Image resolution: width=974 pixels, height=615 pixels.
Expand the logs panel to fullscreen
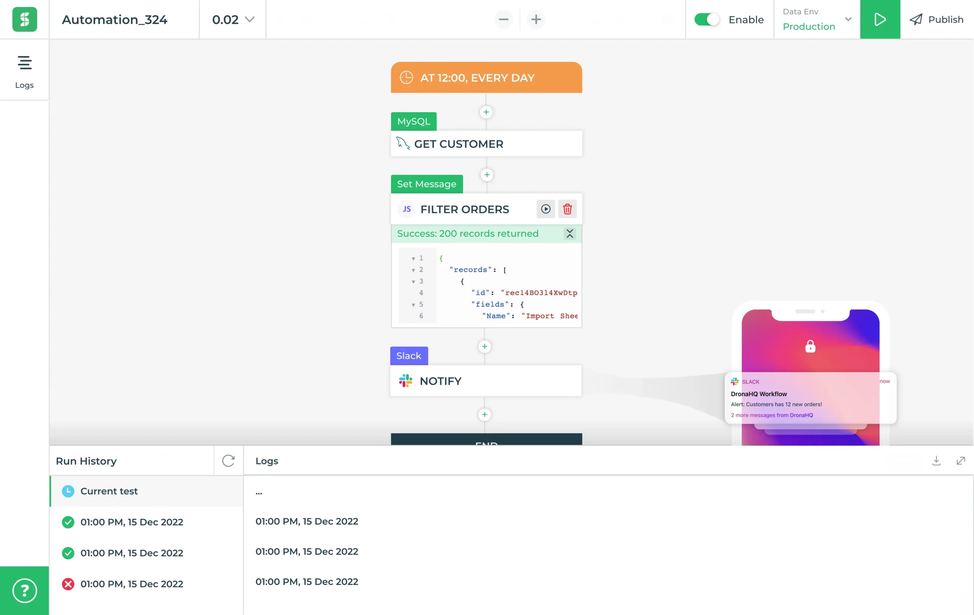961,461
